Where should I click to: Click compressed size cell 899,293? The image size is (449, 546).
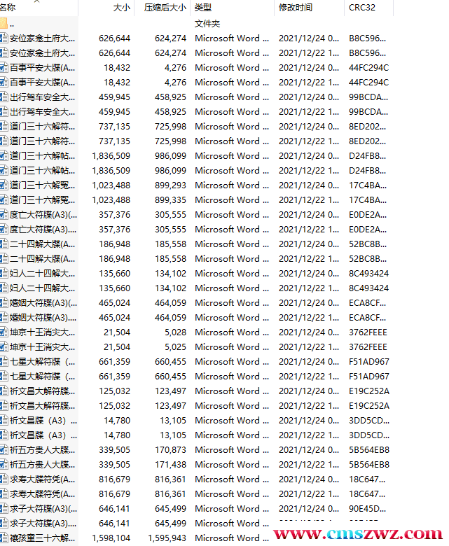(171, 185)
